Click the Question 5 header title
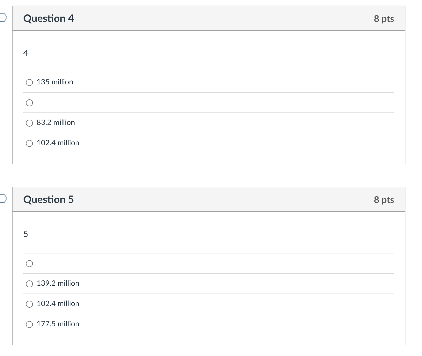Viewport: 422px width, 356px height. [x=48, y=199]
